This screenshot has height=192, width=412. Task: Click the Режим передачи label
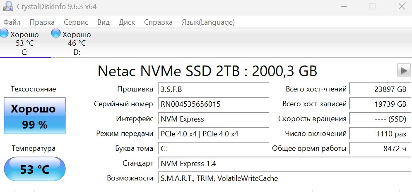coord(125,134)
